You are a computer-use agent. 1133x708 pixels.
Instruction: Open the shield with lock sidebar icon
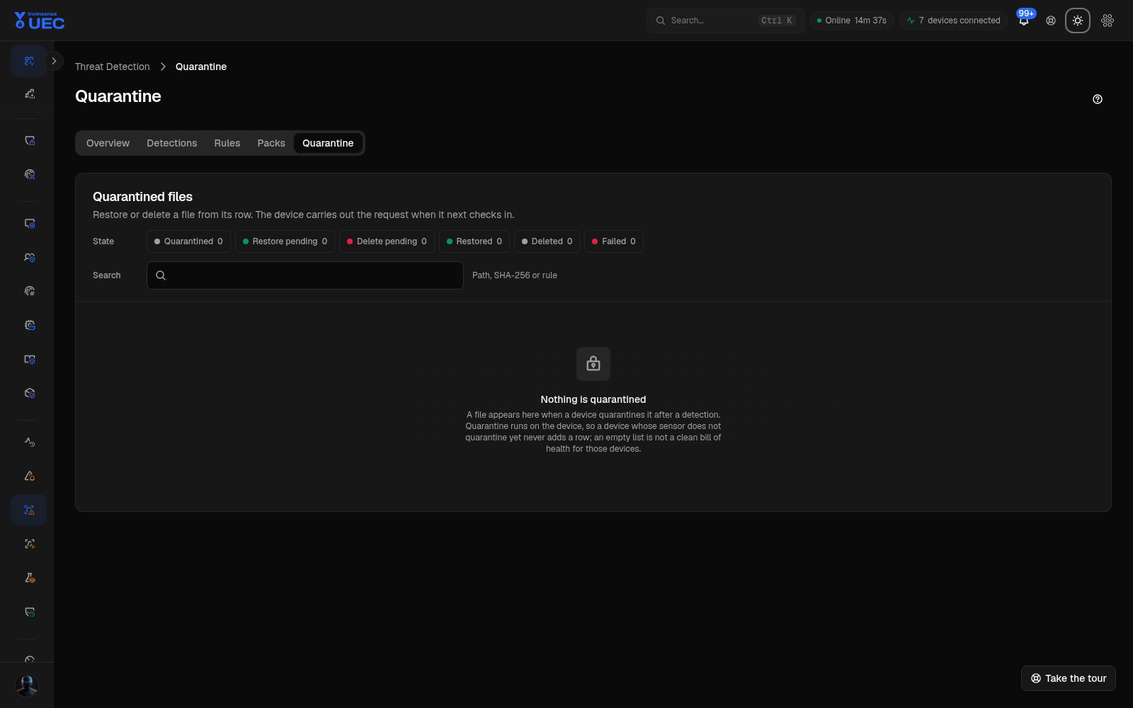[29, 140]
